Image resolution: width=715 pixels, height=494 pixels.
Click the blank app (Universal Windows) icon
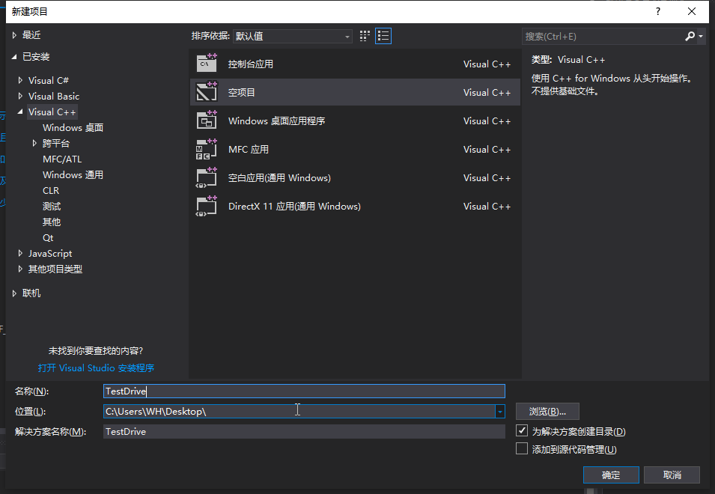point(207,177)
